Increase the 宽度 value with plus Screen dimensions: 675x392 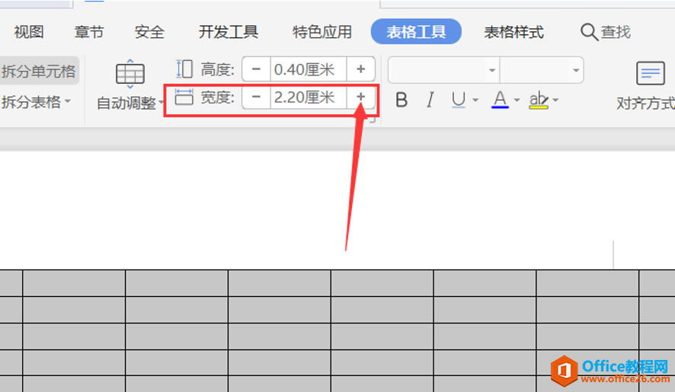click(361, 97)
